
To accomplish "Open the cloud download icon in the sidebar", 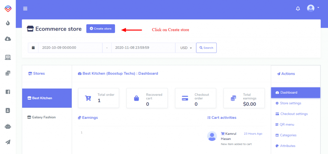I will [x=8, y=39].
